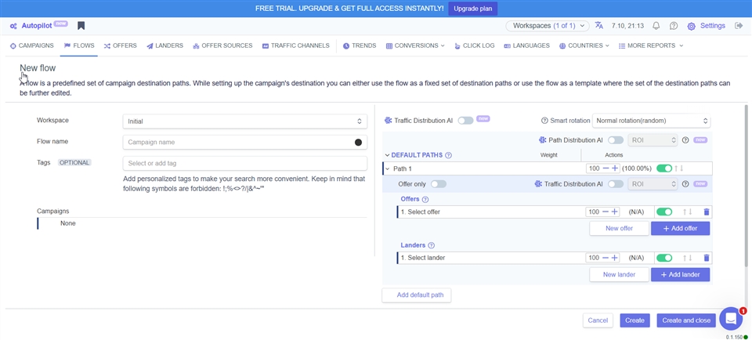Open the notifications bell
This screenshot has width=752, height=340.
[x=656, y=26]
